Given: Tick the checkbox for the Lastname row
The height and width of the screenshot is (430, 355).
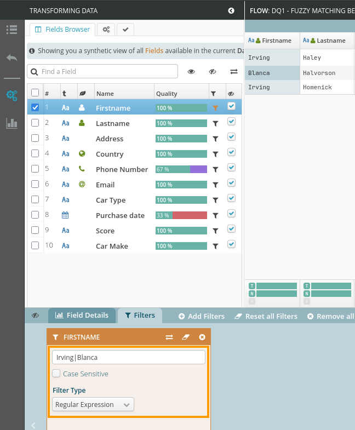Looking at the screenshot, I should pyautogui.click(x=35, y=123).
